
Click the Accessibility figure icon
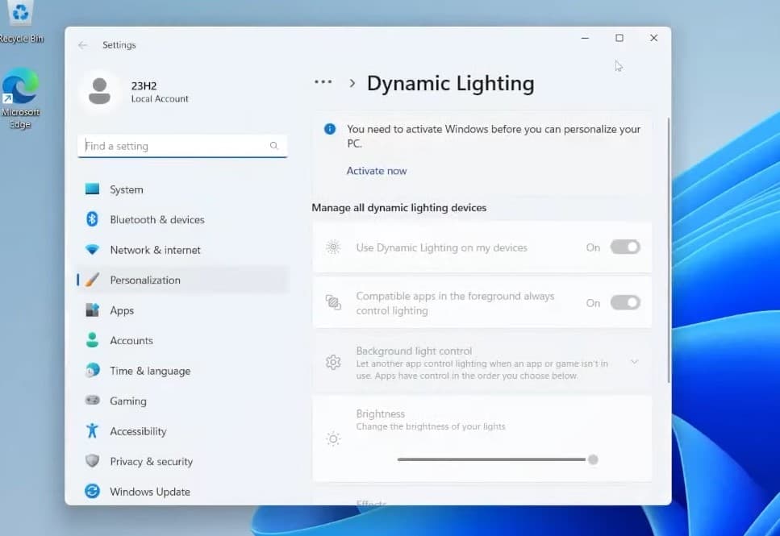[92, 431]
